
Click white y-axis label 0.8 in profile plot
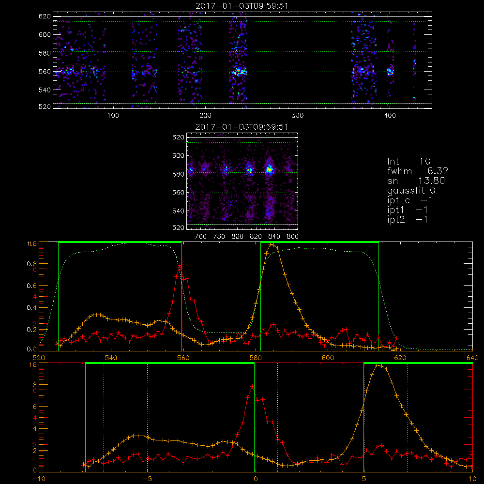32,264
